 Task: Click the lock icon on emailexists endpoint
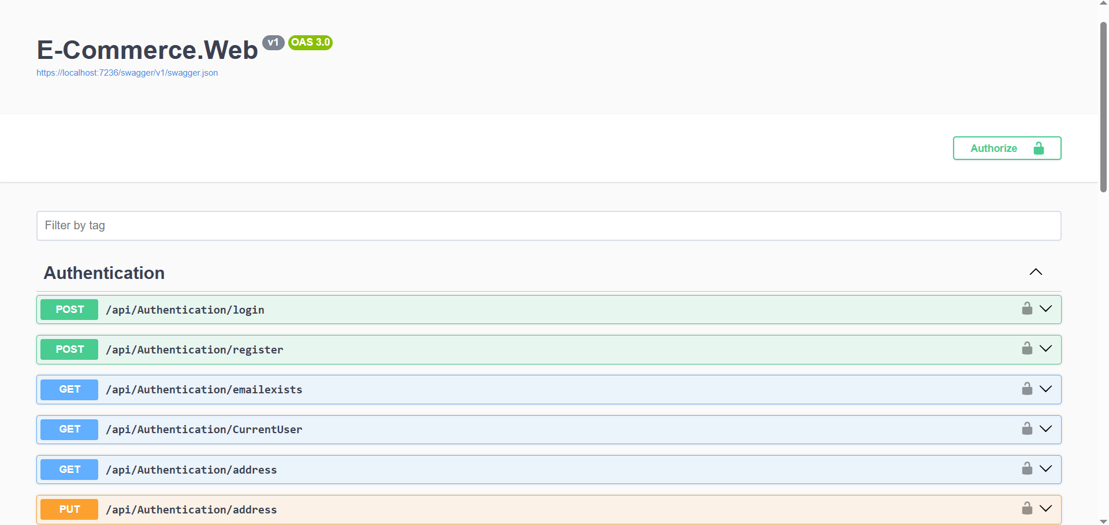click(x=1027, y=389)
